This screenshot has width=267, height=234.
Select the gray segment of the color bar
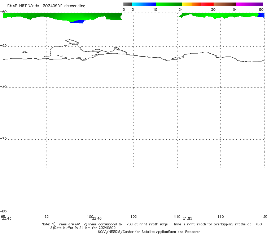click(127, 4)
